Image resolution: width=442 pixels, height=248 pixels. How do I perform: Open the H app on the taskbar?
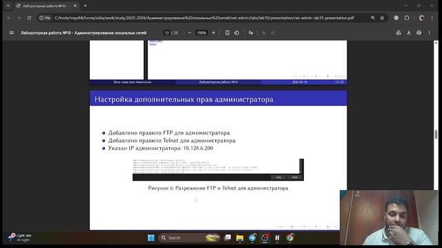coord(278,238)
